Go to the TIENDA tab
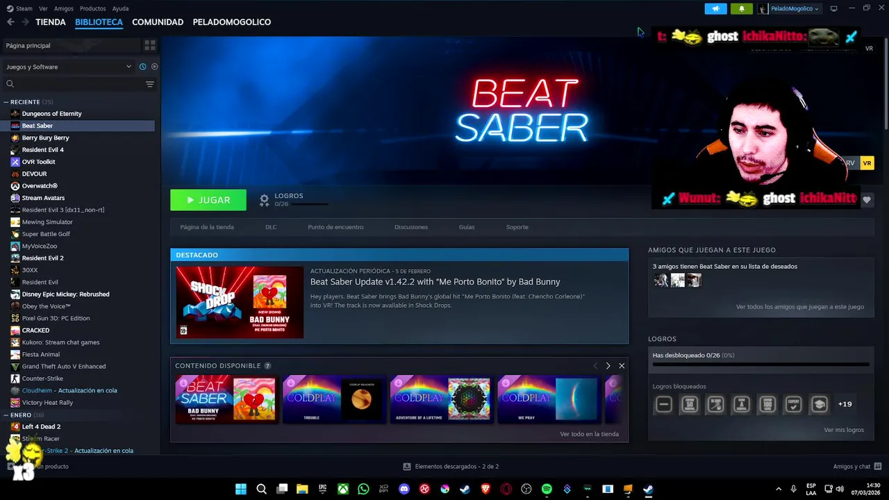This screenshot has height=500, width=889. pyautogui.click(x=51, y=22)
